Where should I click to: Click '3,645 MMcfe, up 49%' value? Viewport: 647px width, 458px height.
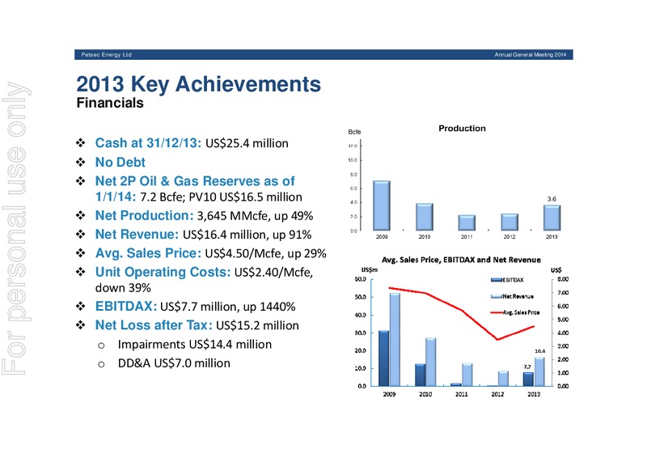[x=255, y=216]
